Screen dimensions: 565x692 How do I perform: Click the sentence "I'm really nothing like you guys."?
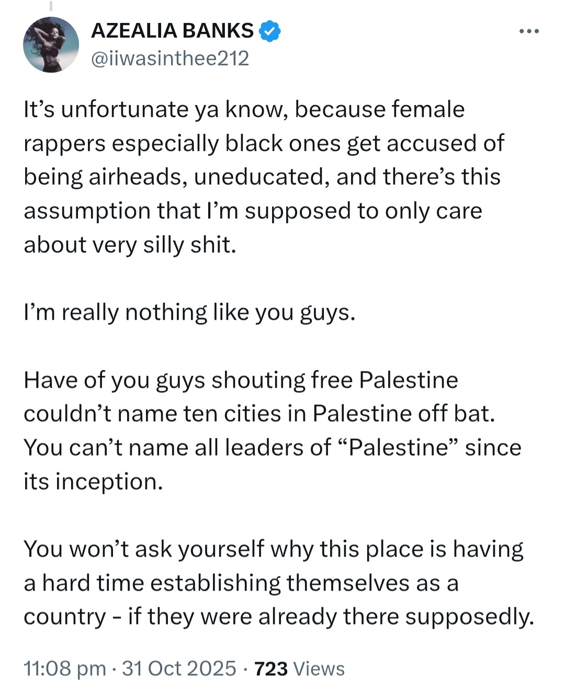[x=190, y=313]
